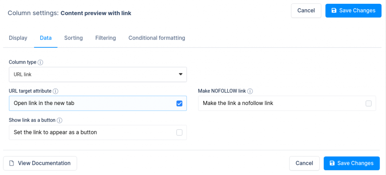
Task: Open the Conditional formatting tab
Action: pyautogui.click(x=157, y=38)
